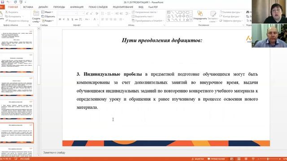This screenshot has width=287, height=161.
Task: Increase the list indent level
Action: 121,13
